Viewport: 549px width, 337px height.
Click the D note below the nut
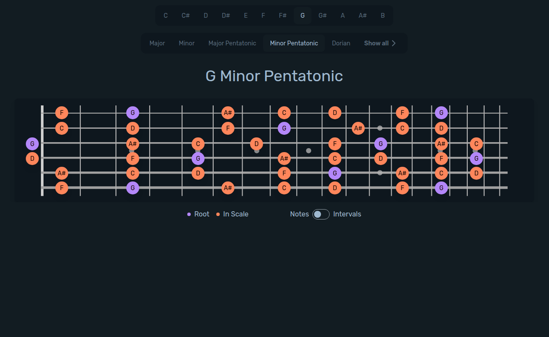point(32,158)
